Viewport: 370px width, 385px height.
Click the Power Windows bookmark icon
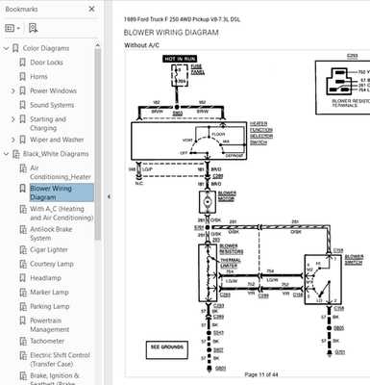click(x=22, y=90)
